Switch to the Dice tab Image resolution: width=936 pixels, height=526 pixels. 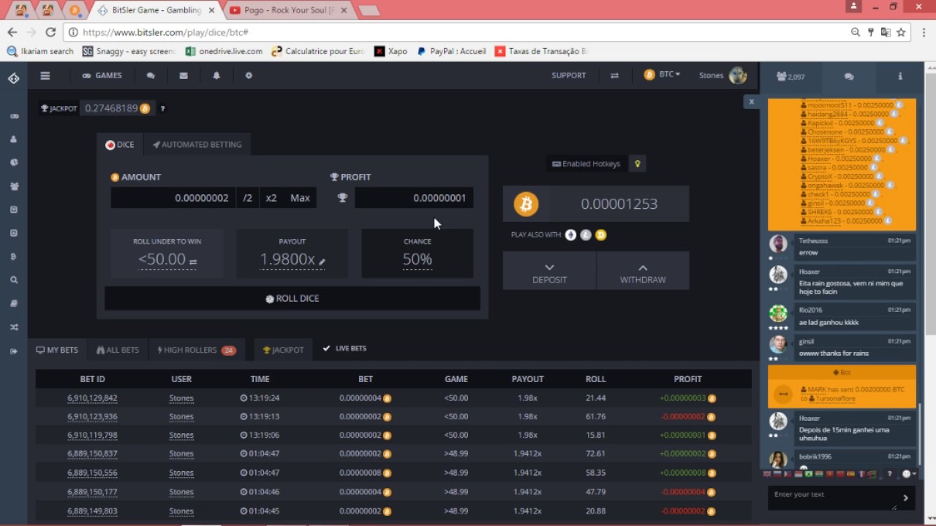click(x=120, y=145)
